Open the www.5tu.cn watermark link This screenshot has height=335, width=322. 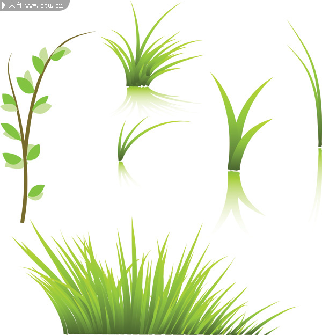(44, 6)
